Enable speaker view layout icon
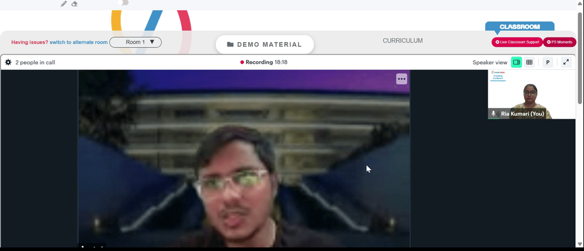Viewport: 584px width, 251px height. point(516,62)
